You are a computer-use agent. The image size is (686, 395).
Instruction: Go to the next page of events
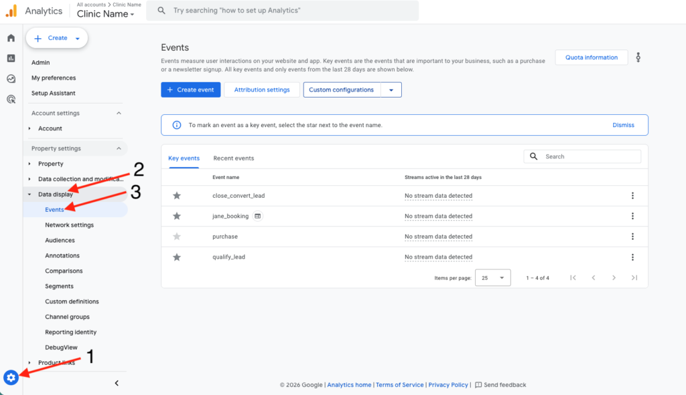[x=614, y=277]
